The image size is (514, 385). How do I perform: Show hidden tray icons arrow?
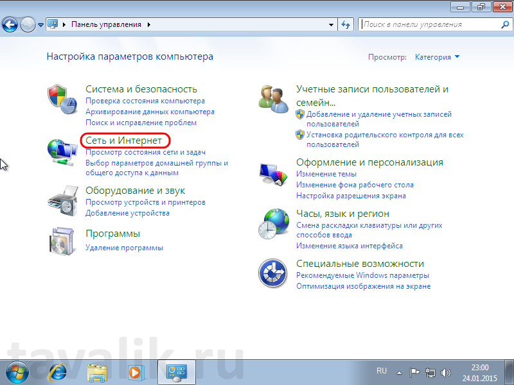click(x=399, y=373)
